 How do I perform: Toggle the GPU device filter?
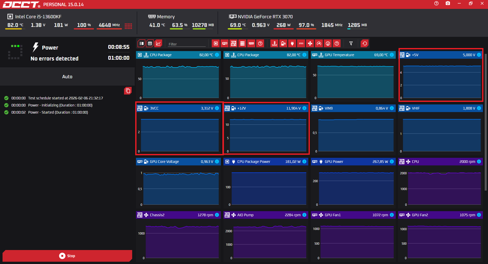click(x=225, y=43)
